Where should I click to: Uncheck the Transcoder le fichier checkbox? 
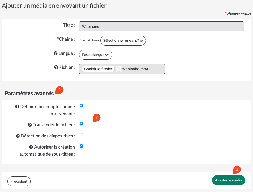point(81,124)
